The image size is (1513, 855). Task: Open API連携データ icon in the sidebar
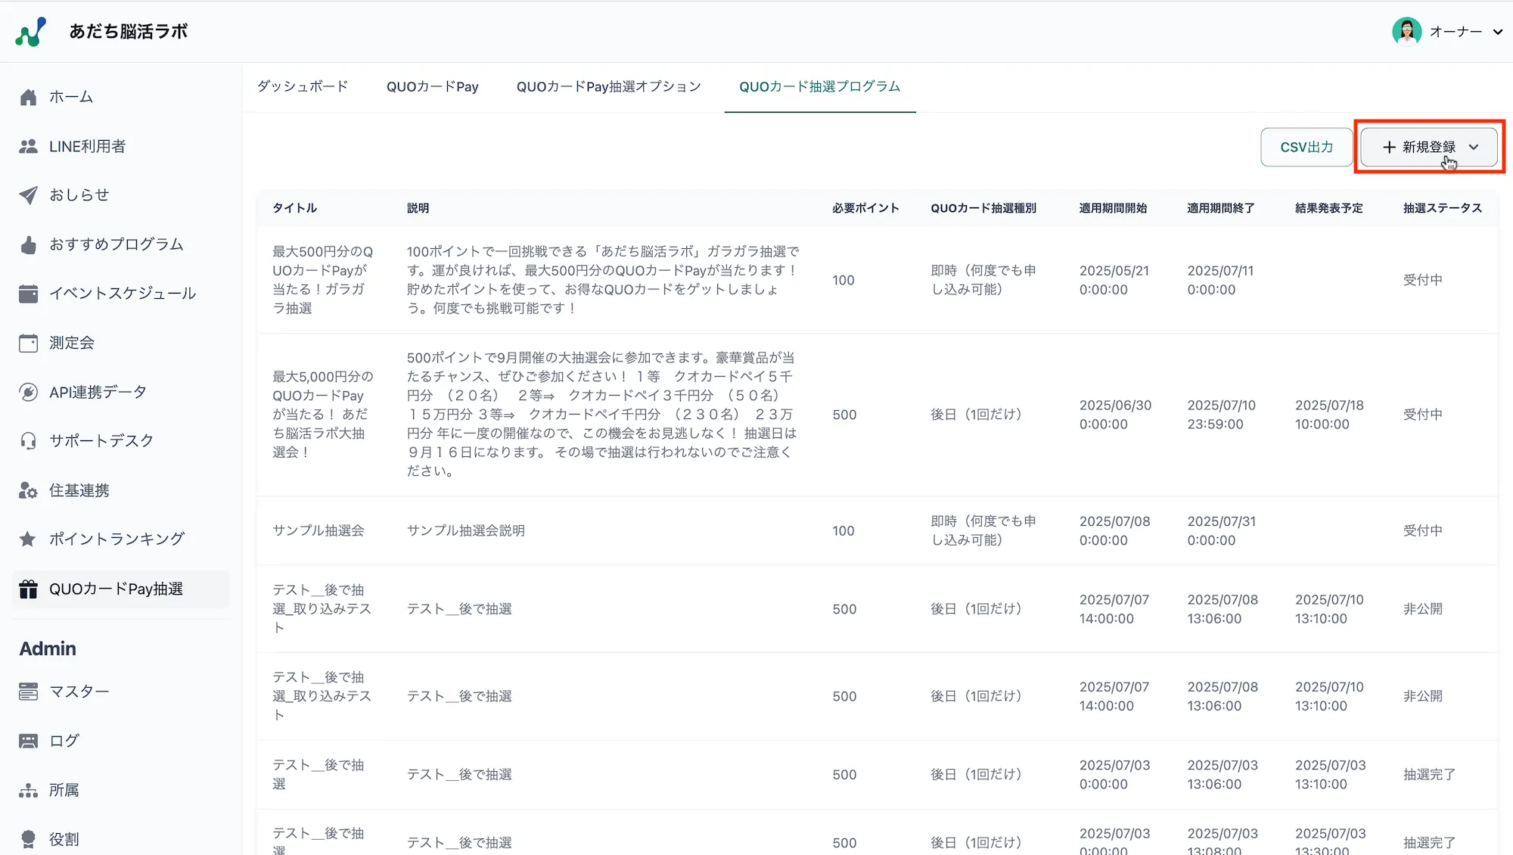pos(29,392)
